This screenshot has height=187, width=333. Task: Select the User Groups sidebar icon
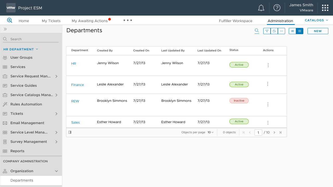[x=5, y=57]
